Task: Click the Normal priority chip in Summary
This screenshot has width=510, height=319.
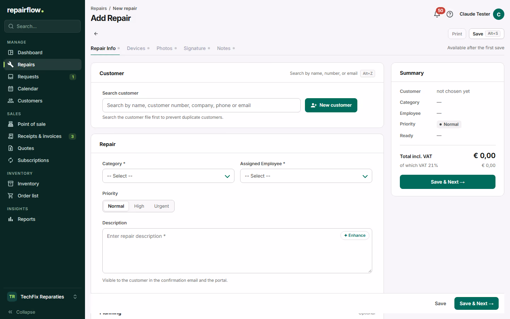Action: (x=449, y=124)
